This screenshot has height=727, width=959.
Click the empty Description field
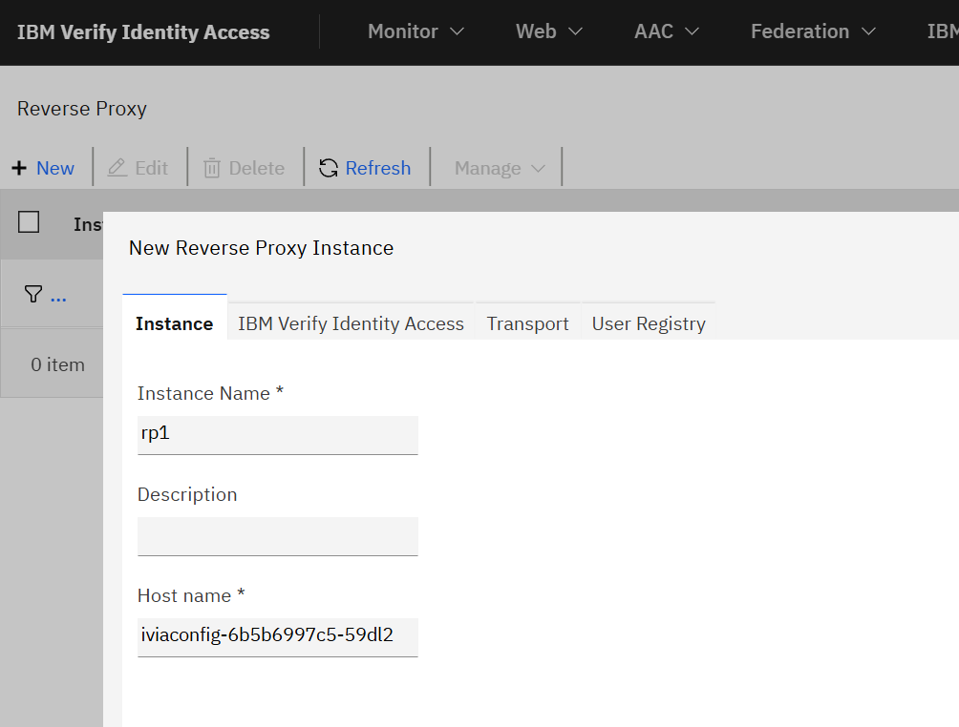click(278, 536)
